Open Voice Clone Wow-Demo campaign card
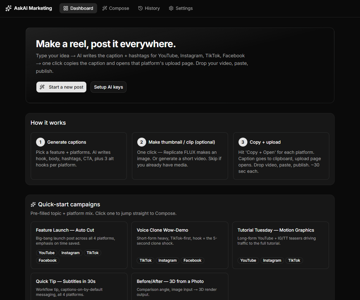Viewport: 360px width, 300px height. pyautogui.click(x=180, y=245)
